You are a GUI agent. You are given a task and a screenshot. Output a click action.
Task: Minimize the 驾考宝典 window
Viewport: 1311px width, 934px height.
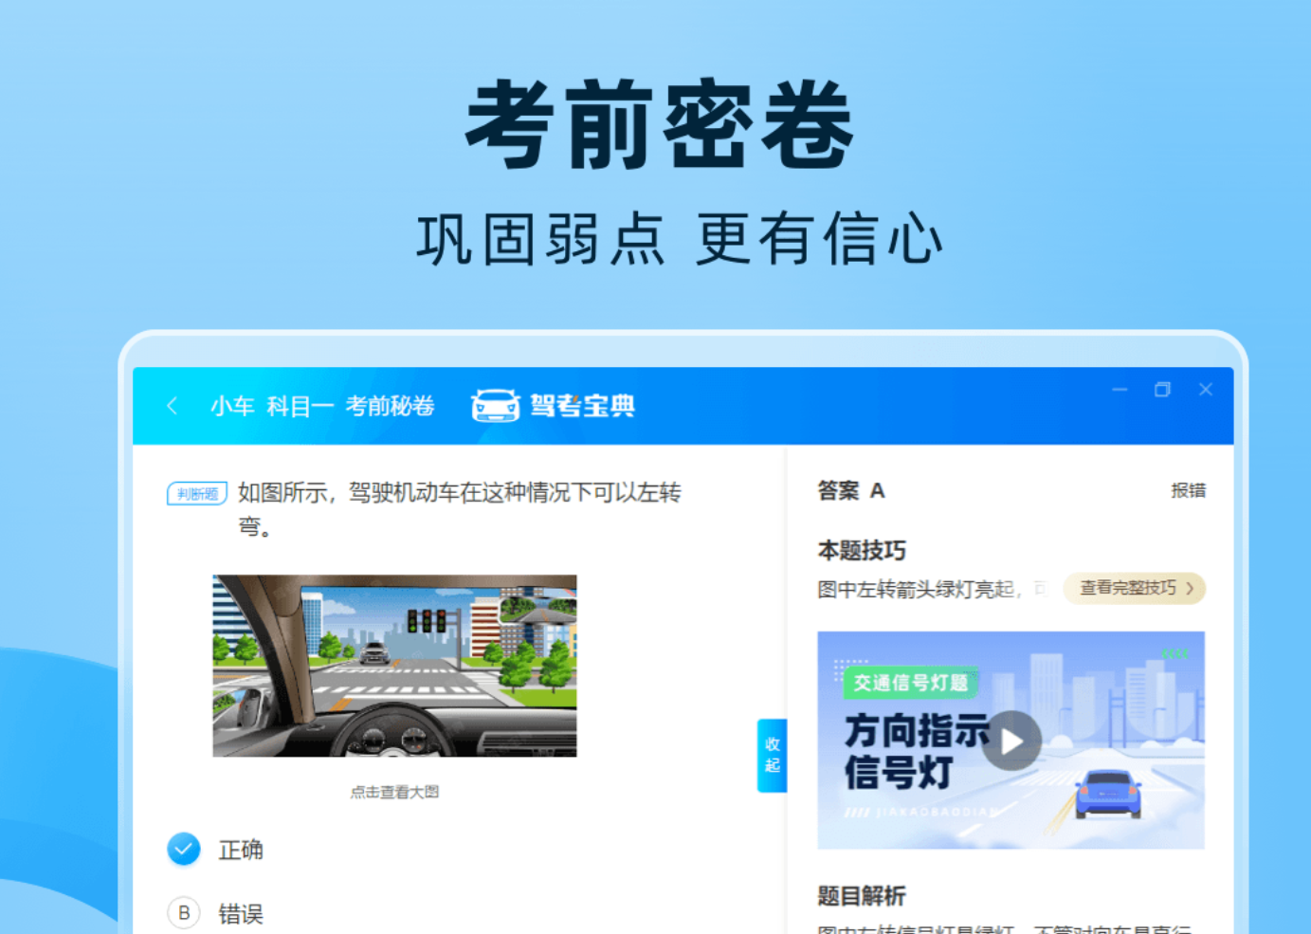coord(1120,390)
